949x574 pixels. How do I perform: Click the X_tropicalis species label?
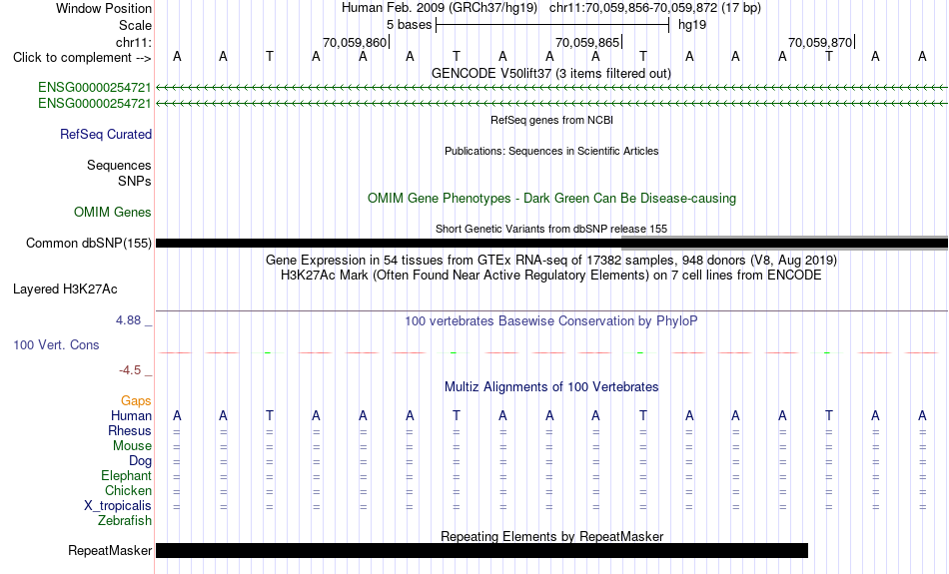pos(118,506)
